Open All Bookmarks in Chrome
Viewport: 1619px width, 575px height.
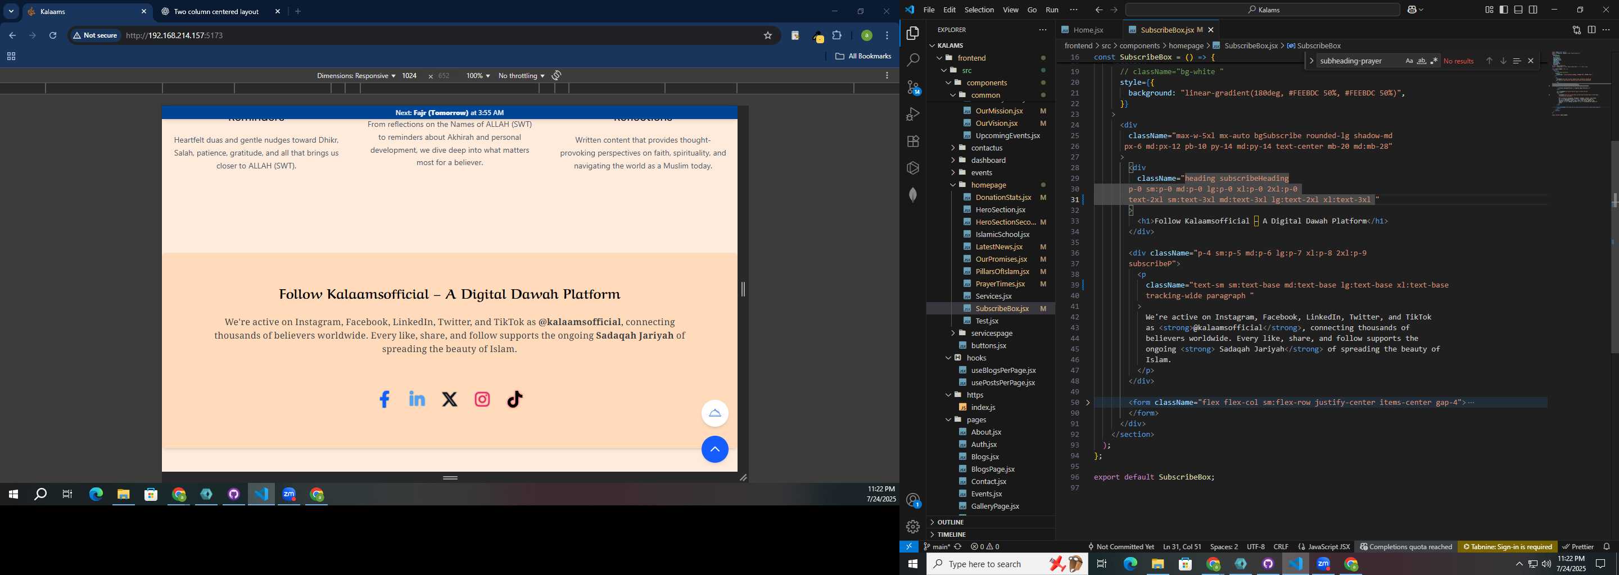(x=863, y=57)
